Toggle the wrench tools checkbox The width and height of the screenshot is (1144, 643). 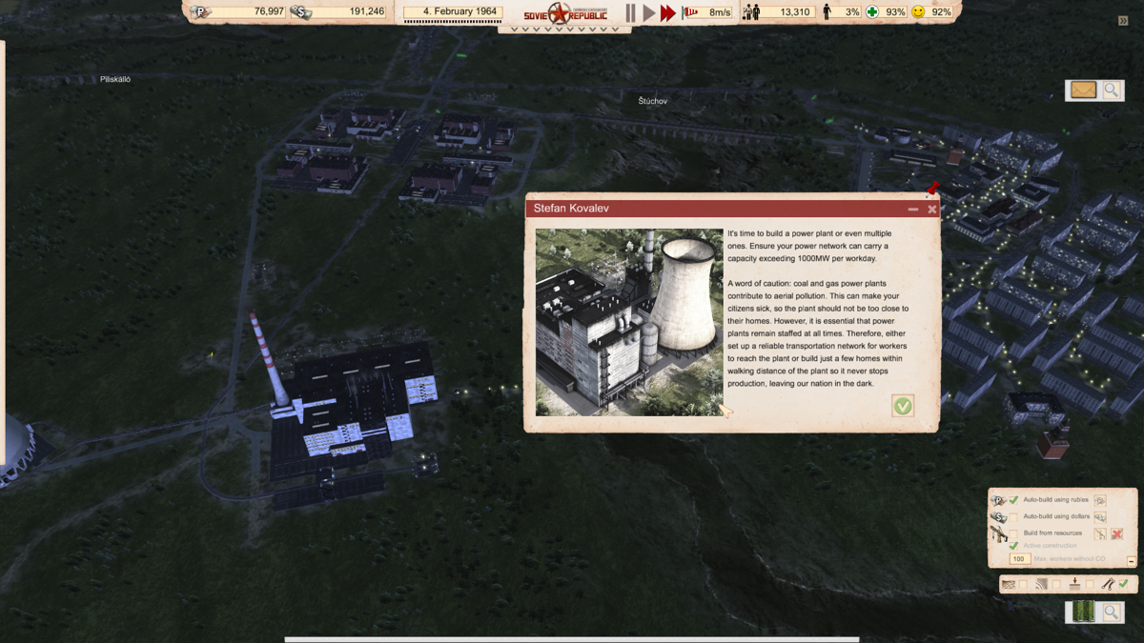pos(1123,584)
